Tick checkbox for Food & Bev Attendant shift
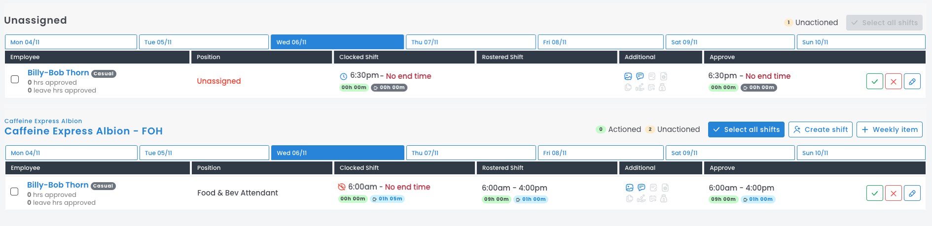 pyautogui.click(x=14, y=192)
